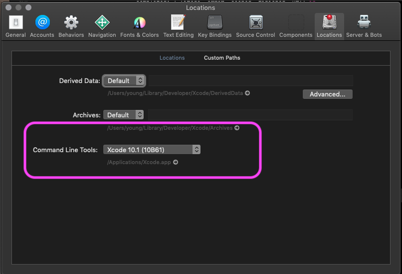Click the Archives label
This screenshot has width=402, height=274.
(87, 115)
